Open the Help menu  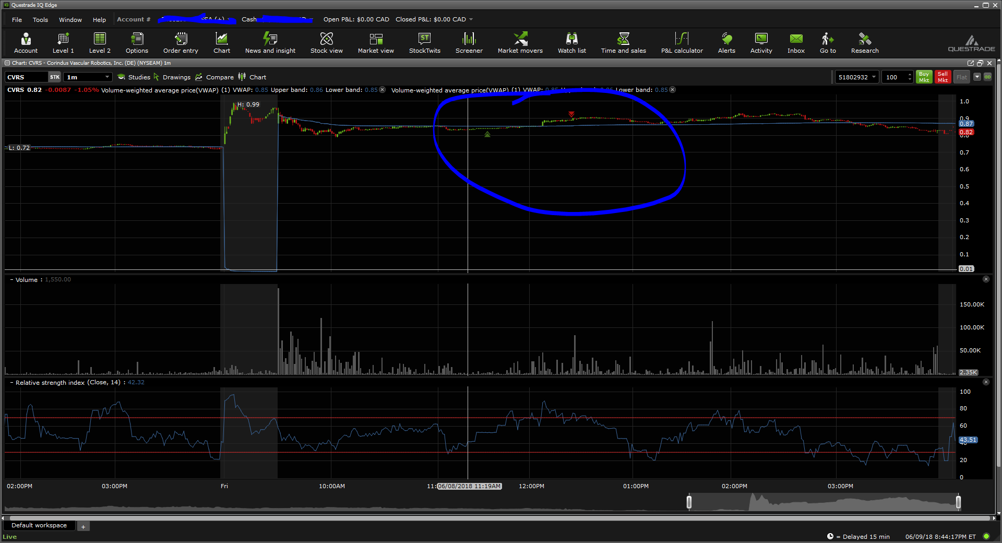pyautogui.click(x=99, y=20)
